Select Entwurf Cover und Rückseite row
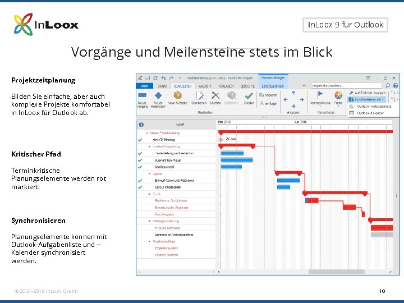 pyautogui.click(x=176, y=180)
